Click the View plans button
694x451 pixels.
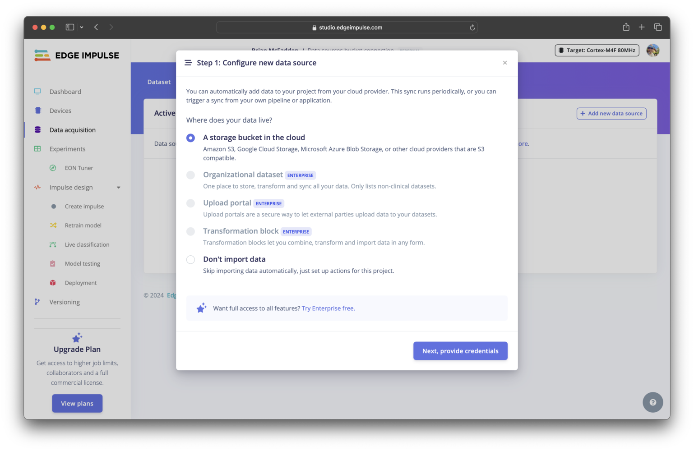[77, 404]
